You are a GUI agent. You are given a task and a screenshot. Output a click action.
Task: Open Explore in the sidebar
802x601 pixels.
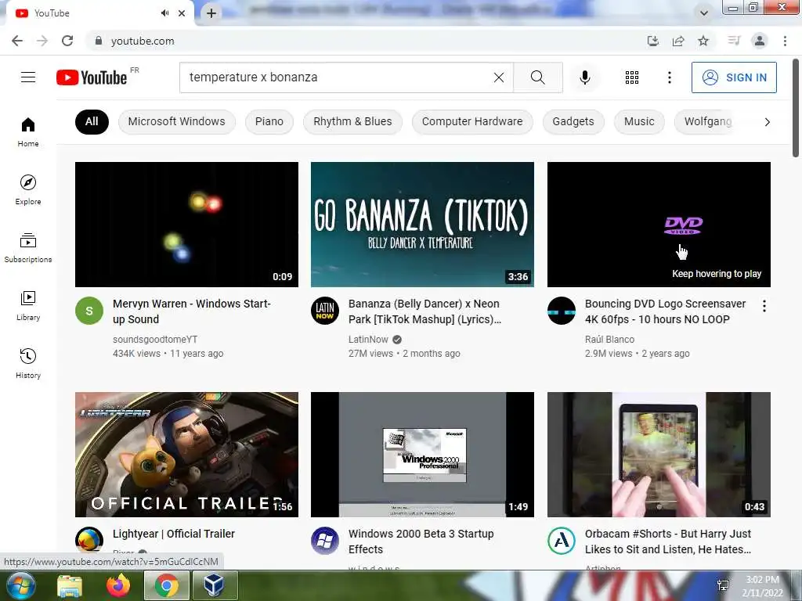(28, 190)
